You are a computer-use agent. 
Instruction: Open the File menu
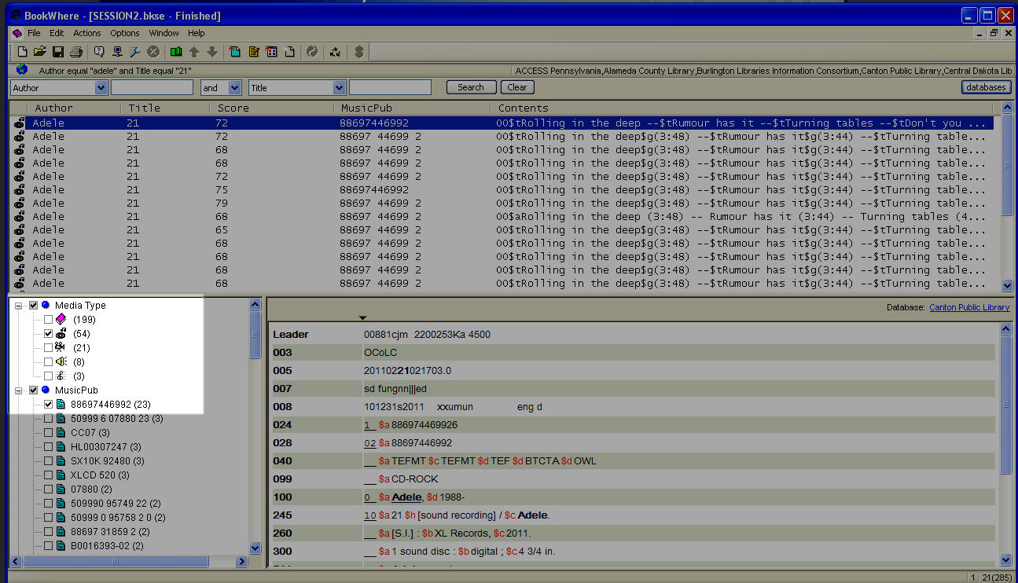34,33
